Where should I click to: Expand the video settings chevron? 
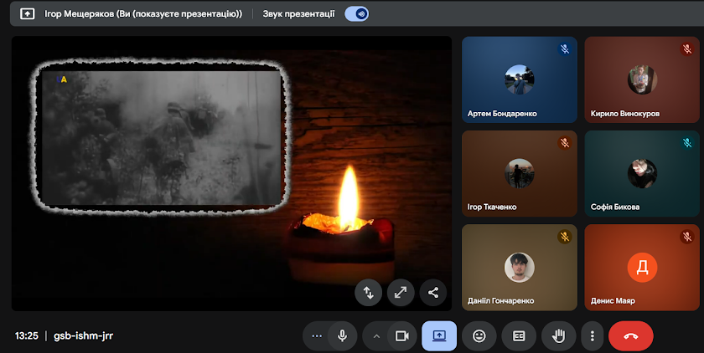coord(376,335)
